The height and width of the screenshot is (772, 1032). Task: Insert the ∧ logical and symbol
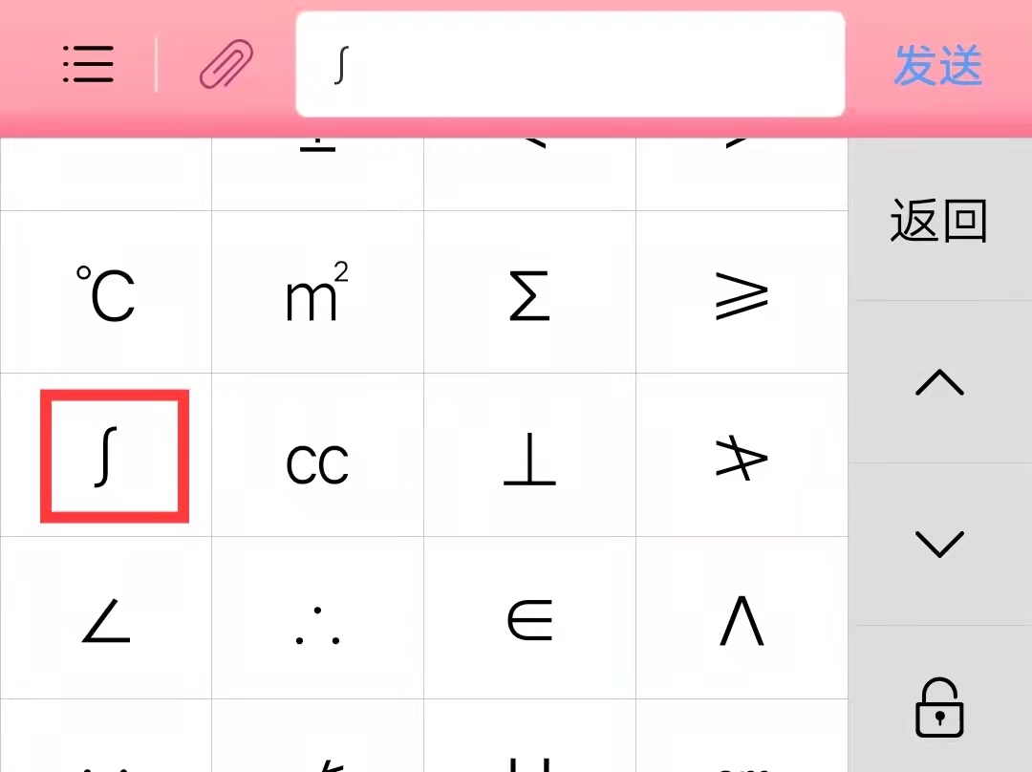742,618
